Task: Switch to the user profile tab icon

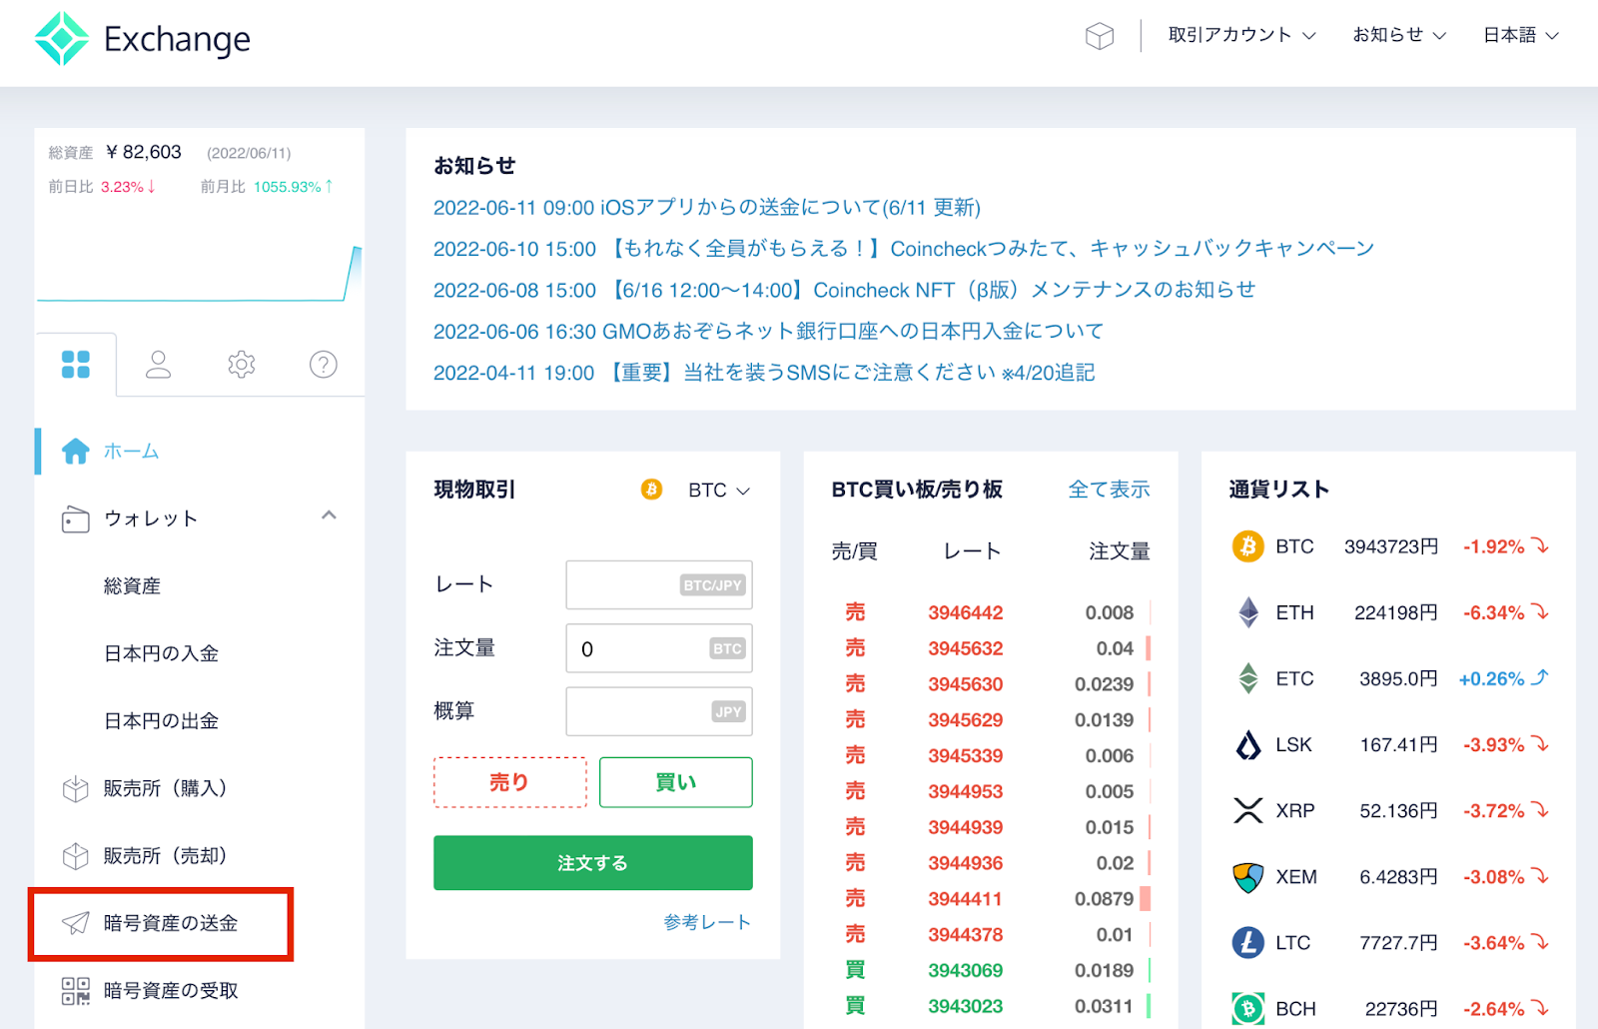Action: click(159, 365)
